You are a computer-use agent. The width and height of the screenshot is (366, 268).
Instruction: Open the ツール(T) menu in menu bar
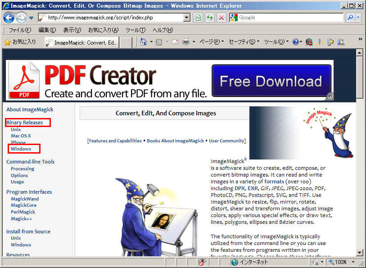(136, 30)
